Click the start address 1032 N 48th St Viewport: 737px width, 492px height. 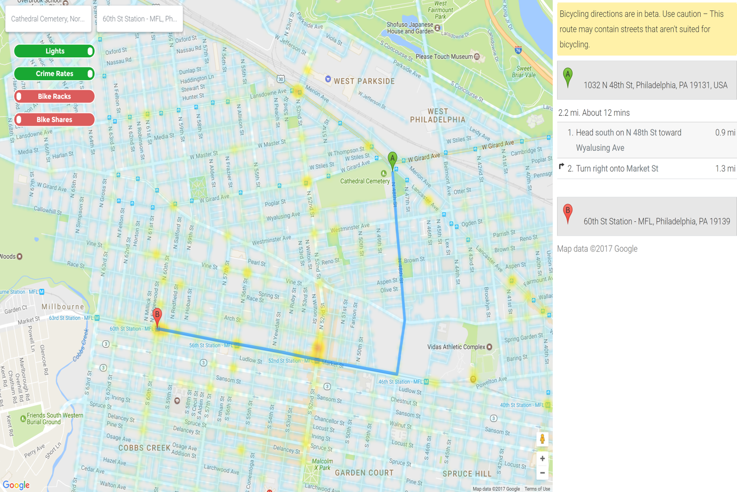point(655,85)
